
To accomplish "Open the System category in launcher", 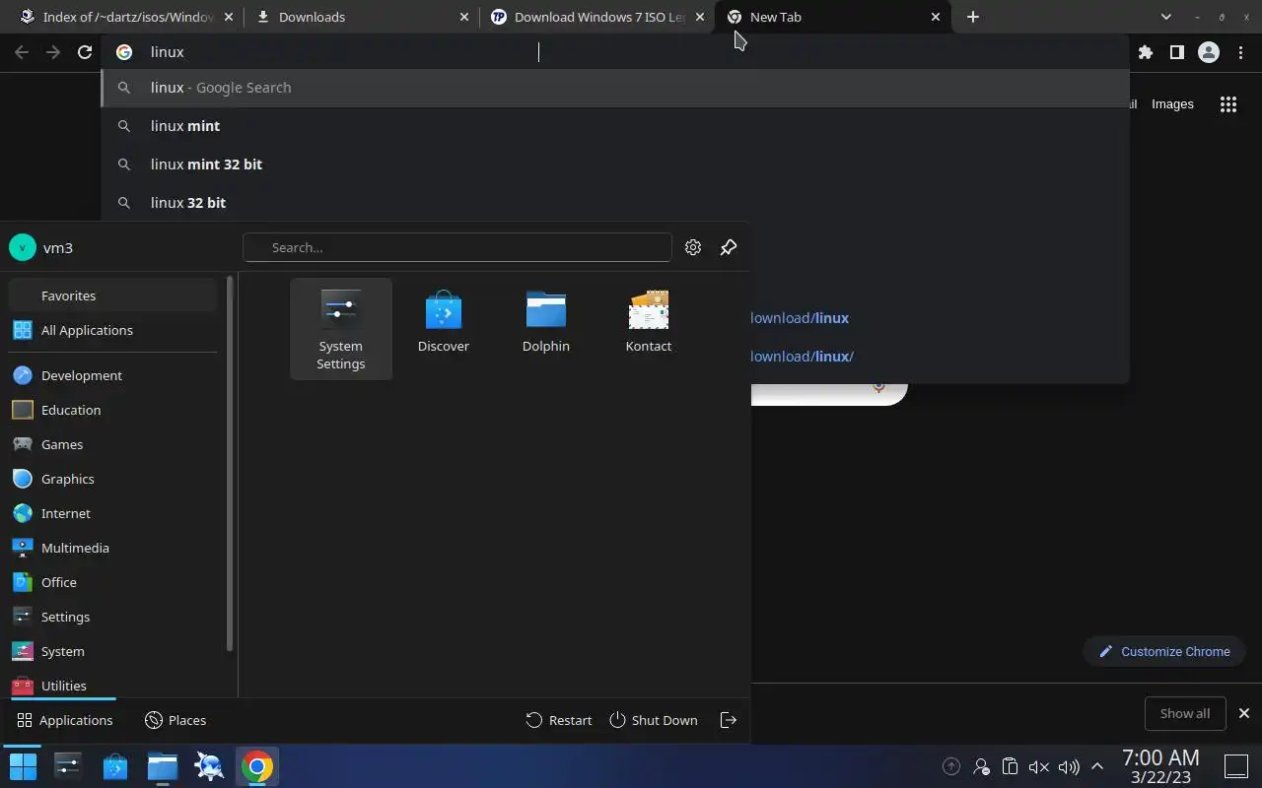I will (x=112, y=651).
